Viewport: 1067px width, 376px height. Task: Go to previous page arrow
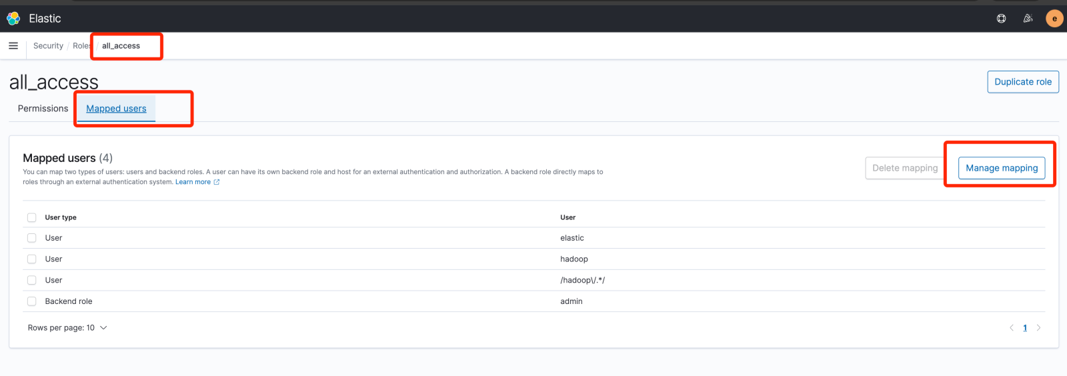coord(1012,328)
